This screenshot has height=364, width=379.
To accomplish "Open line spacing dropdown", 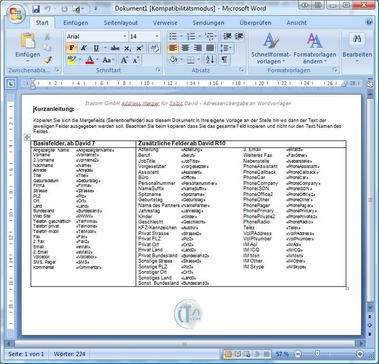I will pyautogui.click(x=225, y=48).
